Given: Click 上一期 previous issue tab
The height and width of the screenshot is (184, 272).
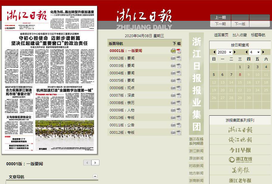Looking at the screenshot, I should pyautogui.click(x=220, y=18).
